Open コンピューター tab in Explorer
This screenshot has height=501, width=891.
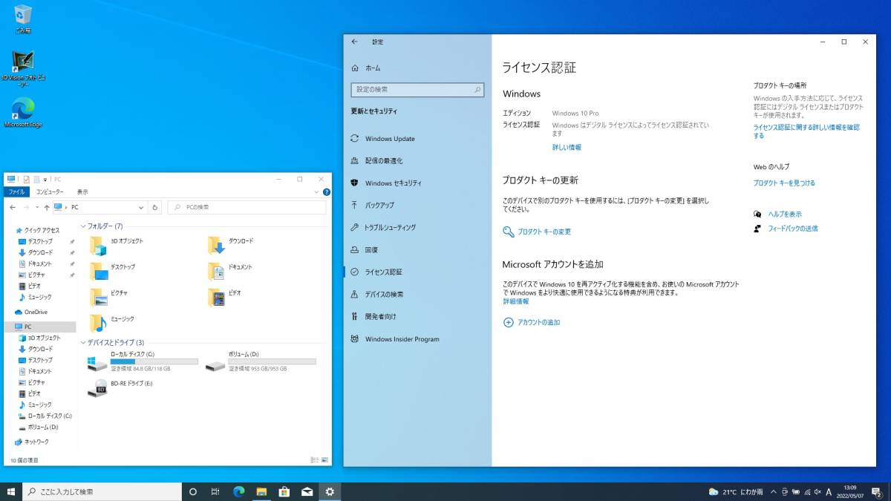(x=50, y=191)
